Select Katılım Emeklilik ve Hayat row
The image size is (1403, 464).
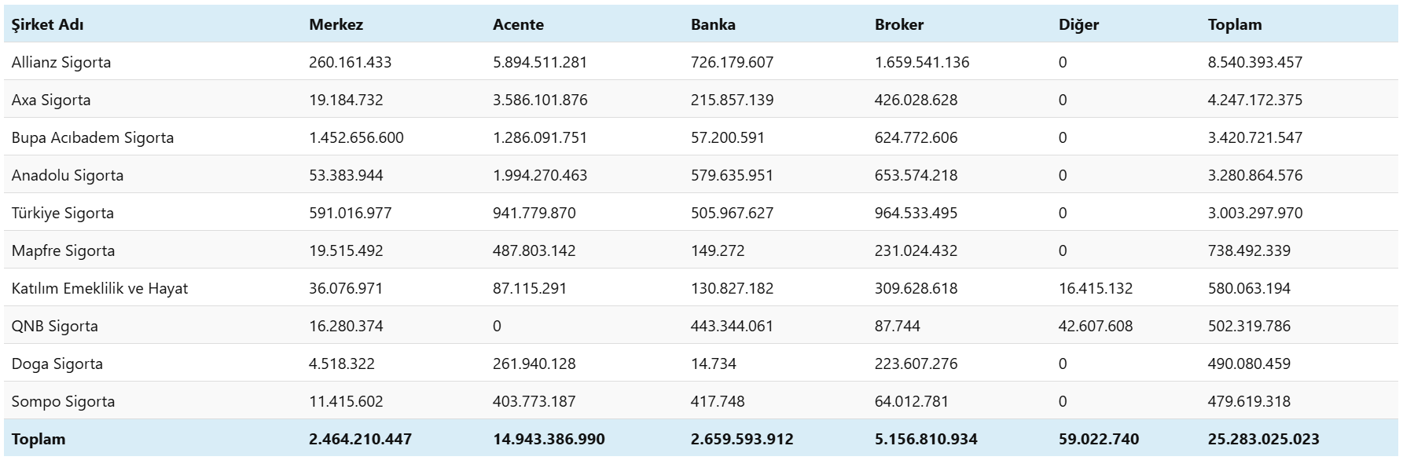click(x=100, y=288)
